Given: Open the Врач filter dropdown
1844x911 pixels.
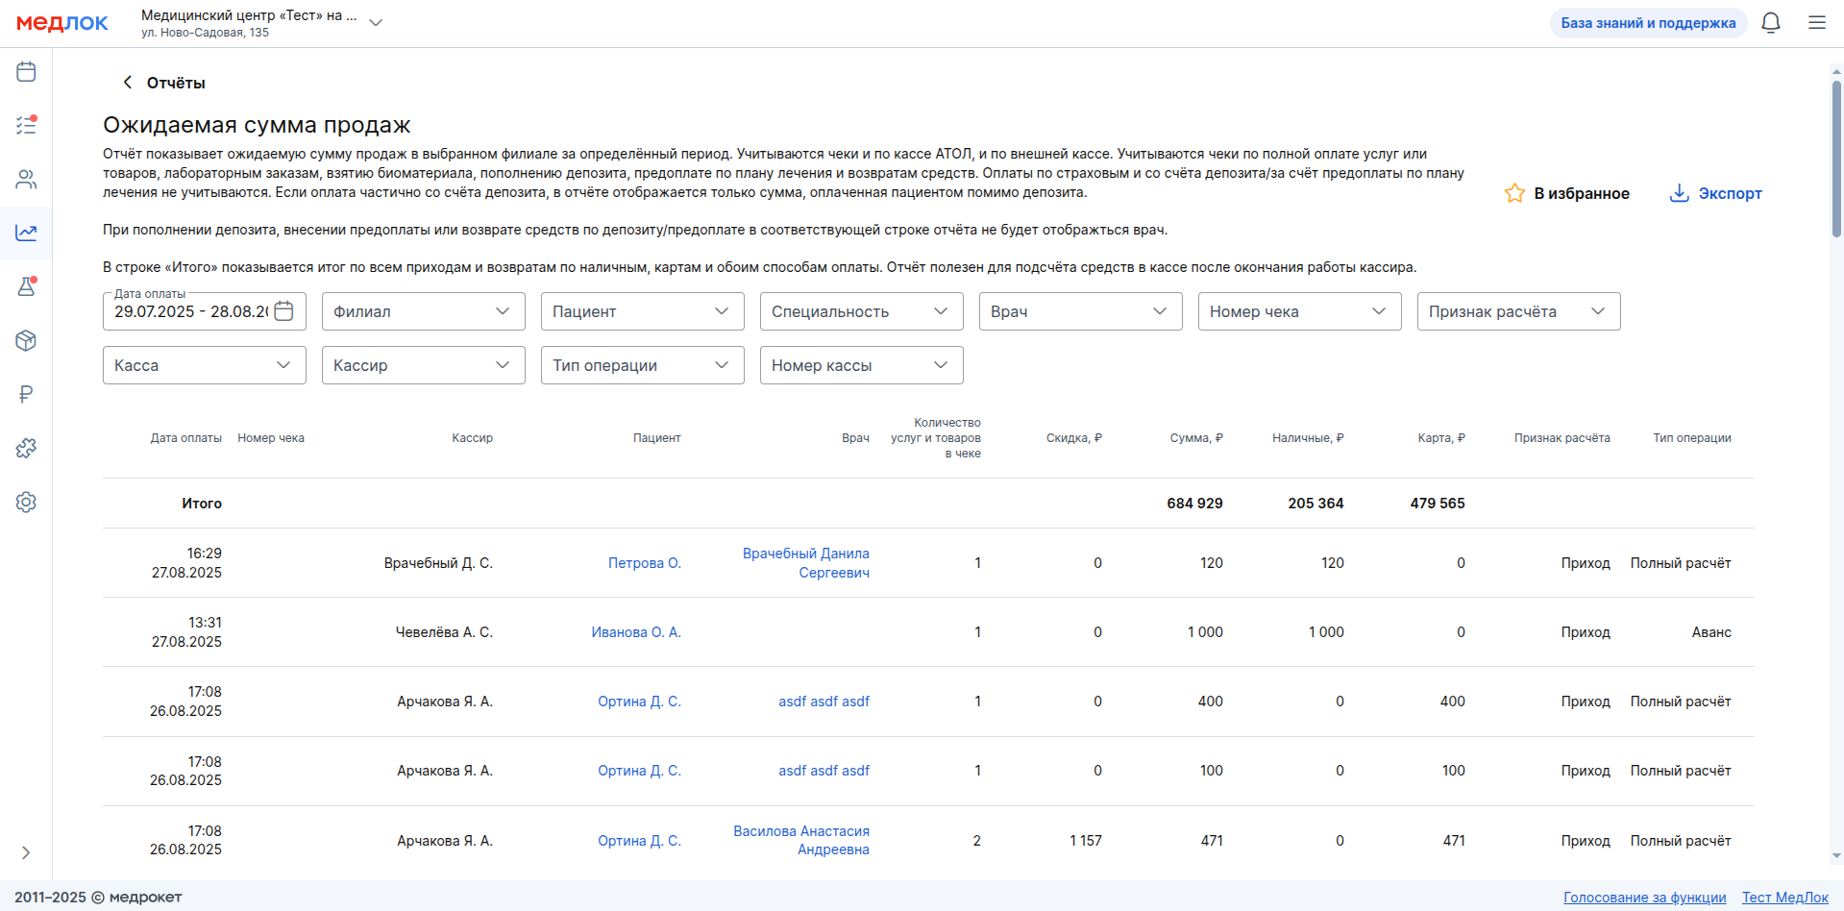Looking at the screenshot, I should [x=1081, y=311].
